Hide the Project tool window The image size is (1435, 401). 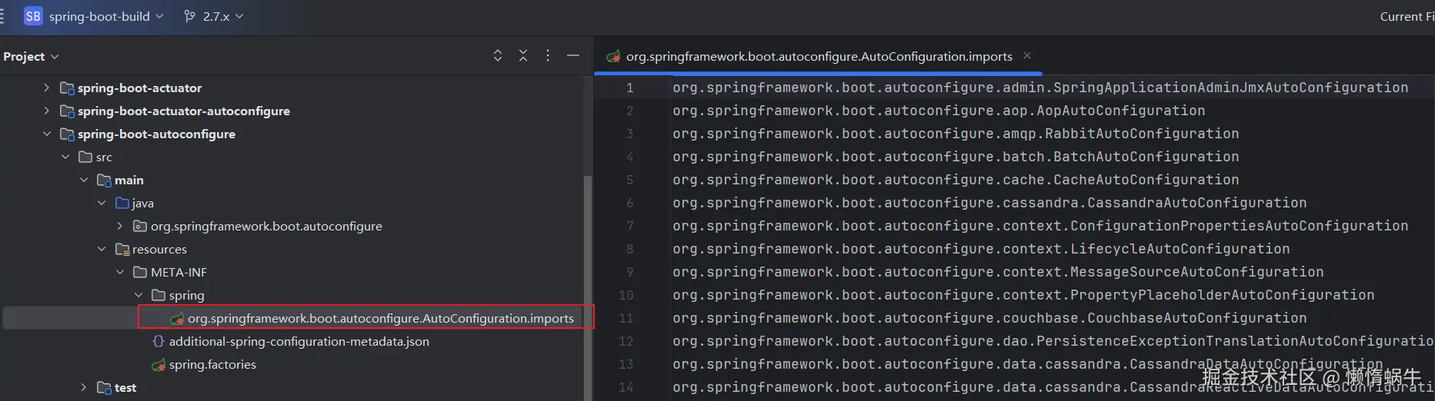[573, 55]
